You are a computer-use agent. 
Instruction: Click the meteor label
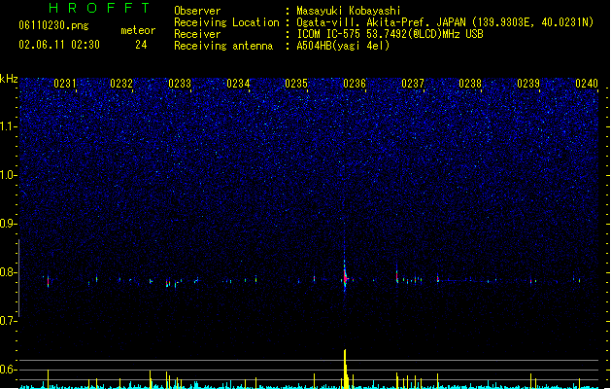click(x=138, y=30)
